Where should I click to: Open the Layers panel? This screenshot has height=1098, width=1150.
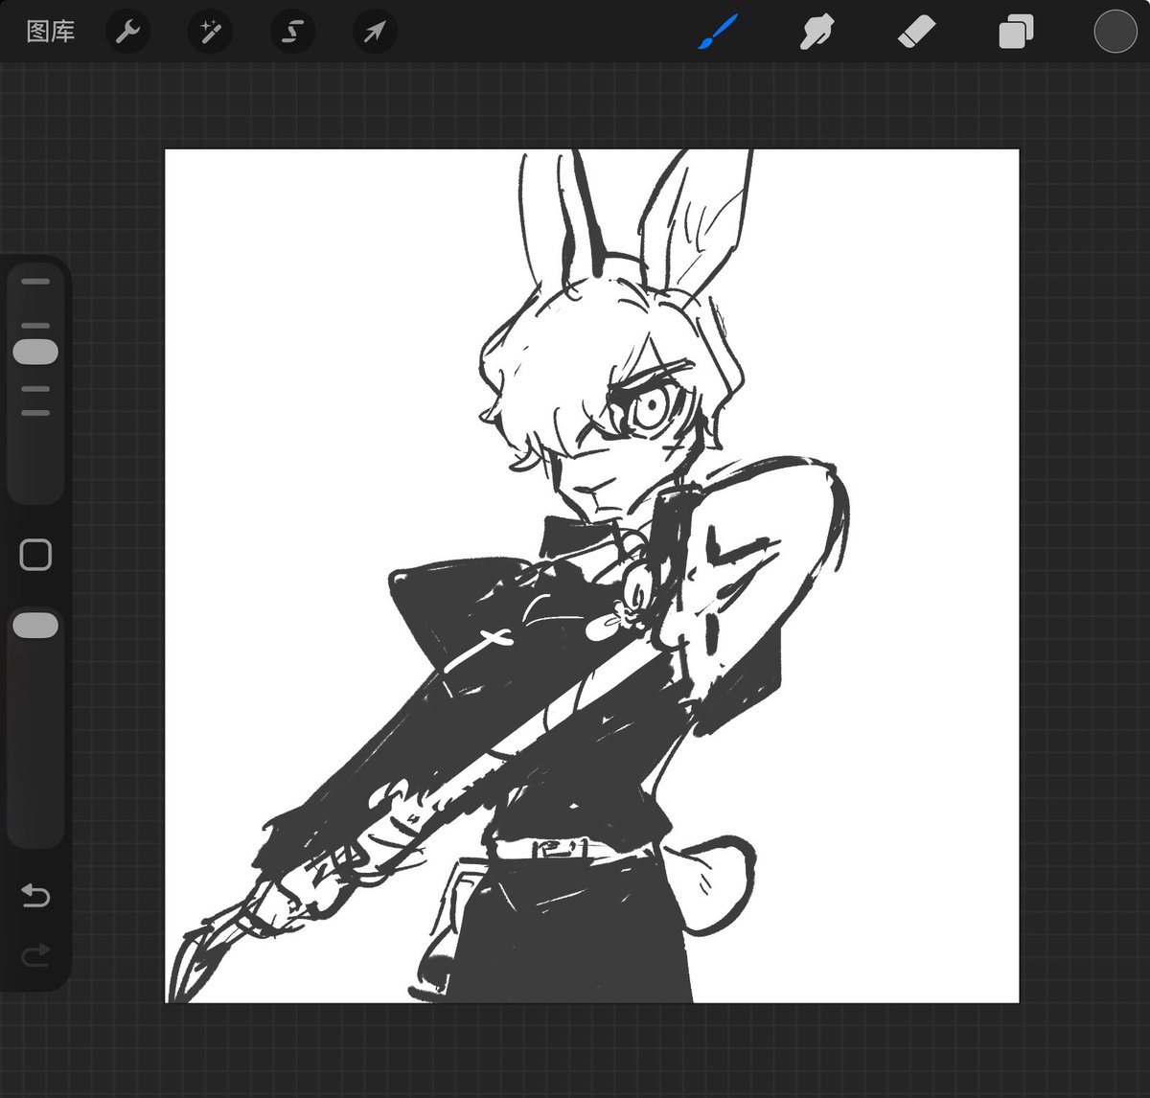pos(1016,33)
